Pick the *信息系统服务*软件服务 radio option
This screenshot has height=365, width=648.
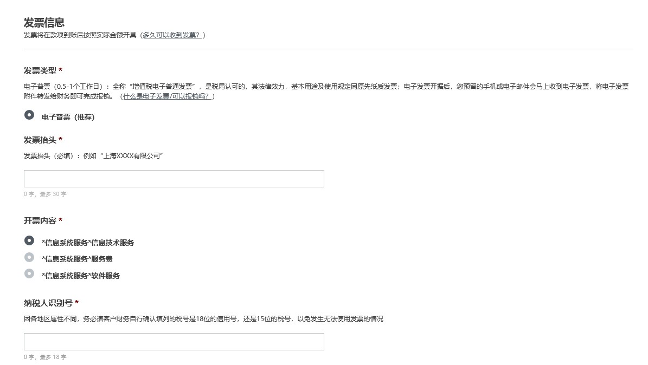29,273
